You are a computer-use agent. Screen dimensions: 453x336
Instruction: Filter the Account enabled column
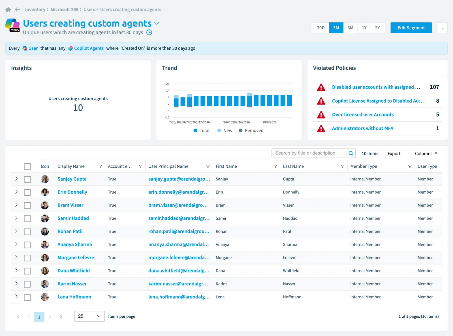pyautogui.click(x=141, y=166)
